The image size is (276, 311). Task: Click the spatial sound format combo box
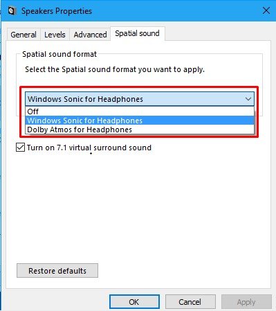coord(140,99)
